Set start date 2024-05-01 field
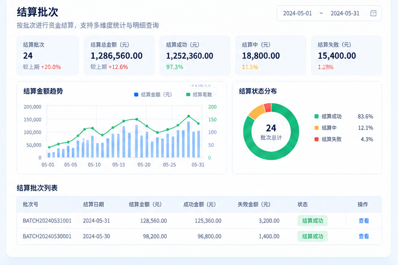The height and width of the screenshot is (265, 398). [297, 13]
